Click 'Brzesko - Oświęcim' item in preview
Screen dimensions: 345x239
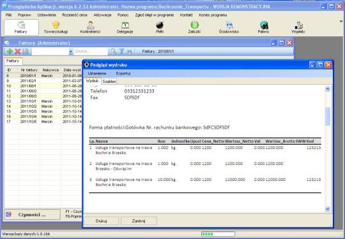(114, 169)
